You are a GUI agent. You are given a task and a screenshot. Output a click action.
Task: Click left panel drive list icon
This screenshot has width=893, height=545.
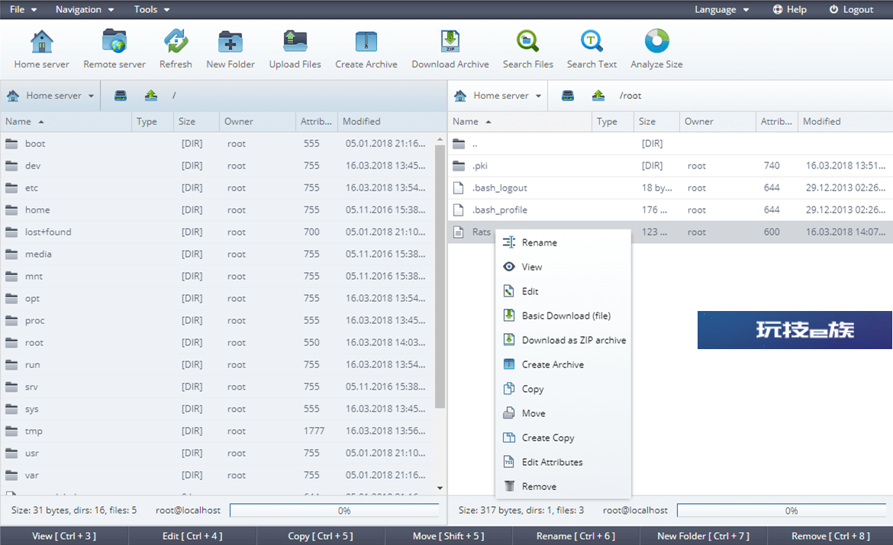120,95
